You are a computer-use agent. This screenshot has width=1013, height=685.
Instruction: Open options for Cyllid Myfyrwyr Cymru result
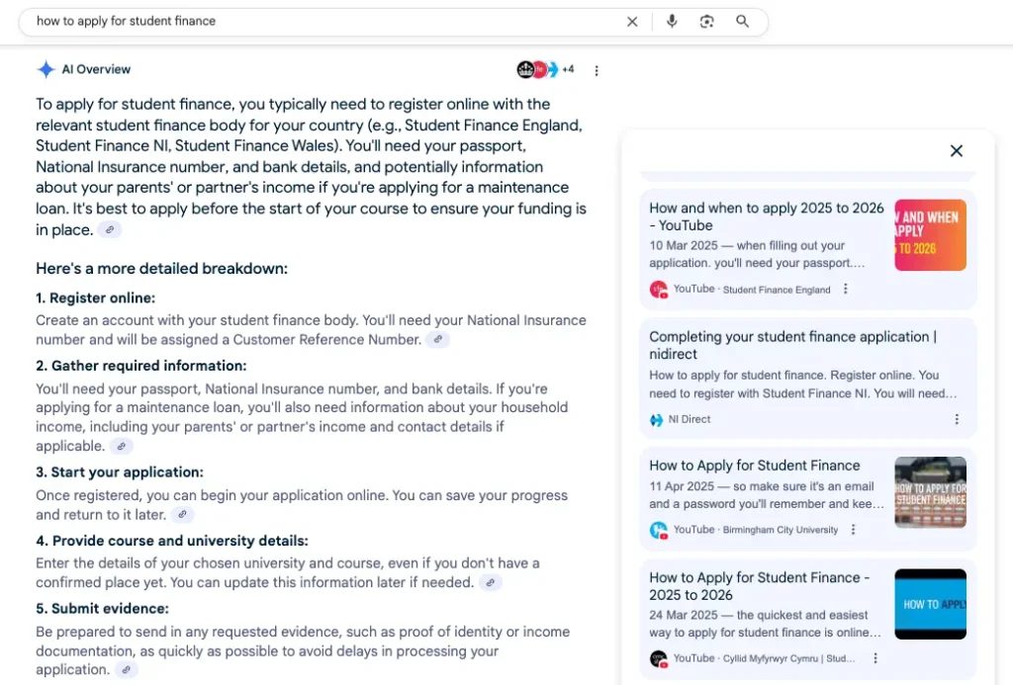(875, 658)
